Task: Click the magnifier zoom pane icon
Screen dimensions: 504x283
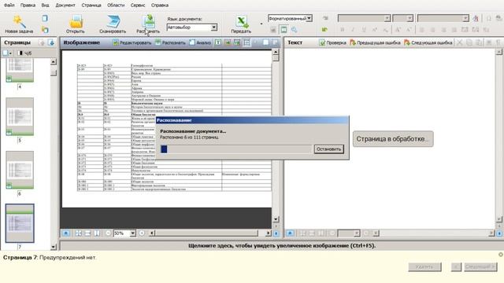Action: coord(294,30)
